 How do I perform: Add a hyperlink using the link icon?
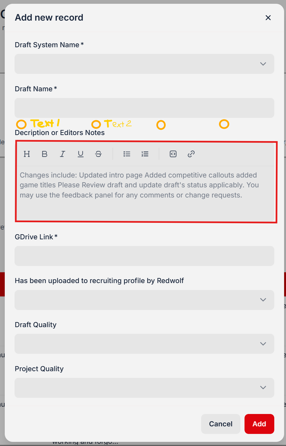tap(191, 154)
